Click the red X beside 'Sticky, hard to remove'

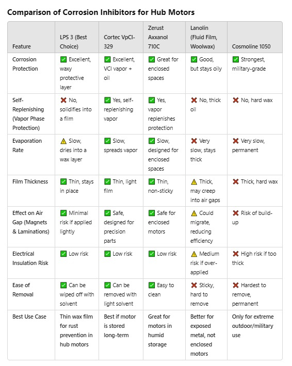[194, 285]
